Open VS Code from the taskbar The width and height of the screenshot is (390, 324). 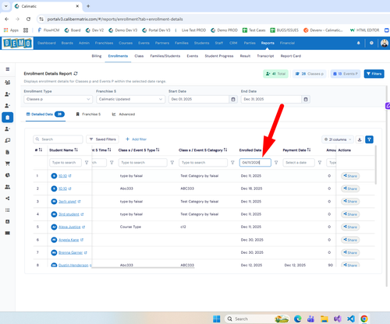351,319
